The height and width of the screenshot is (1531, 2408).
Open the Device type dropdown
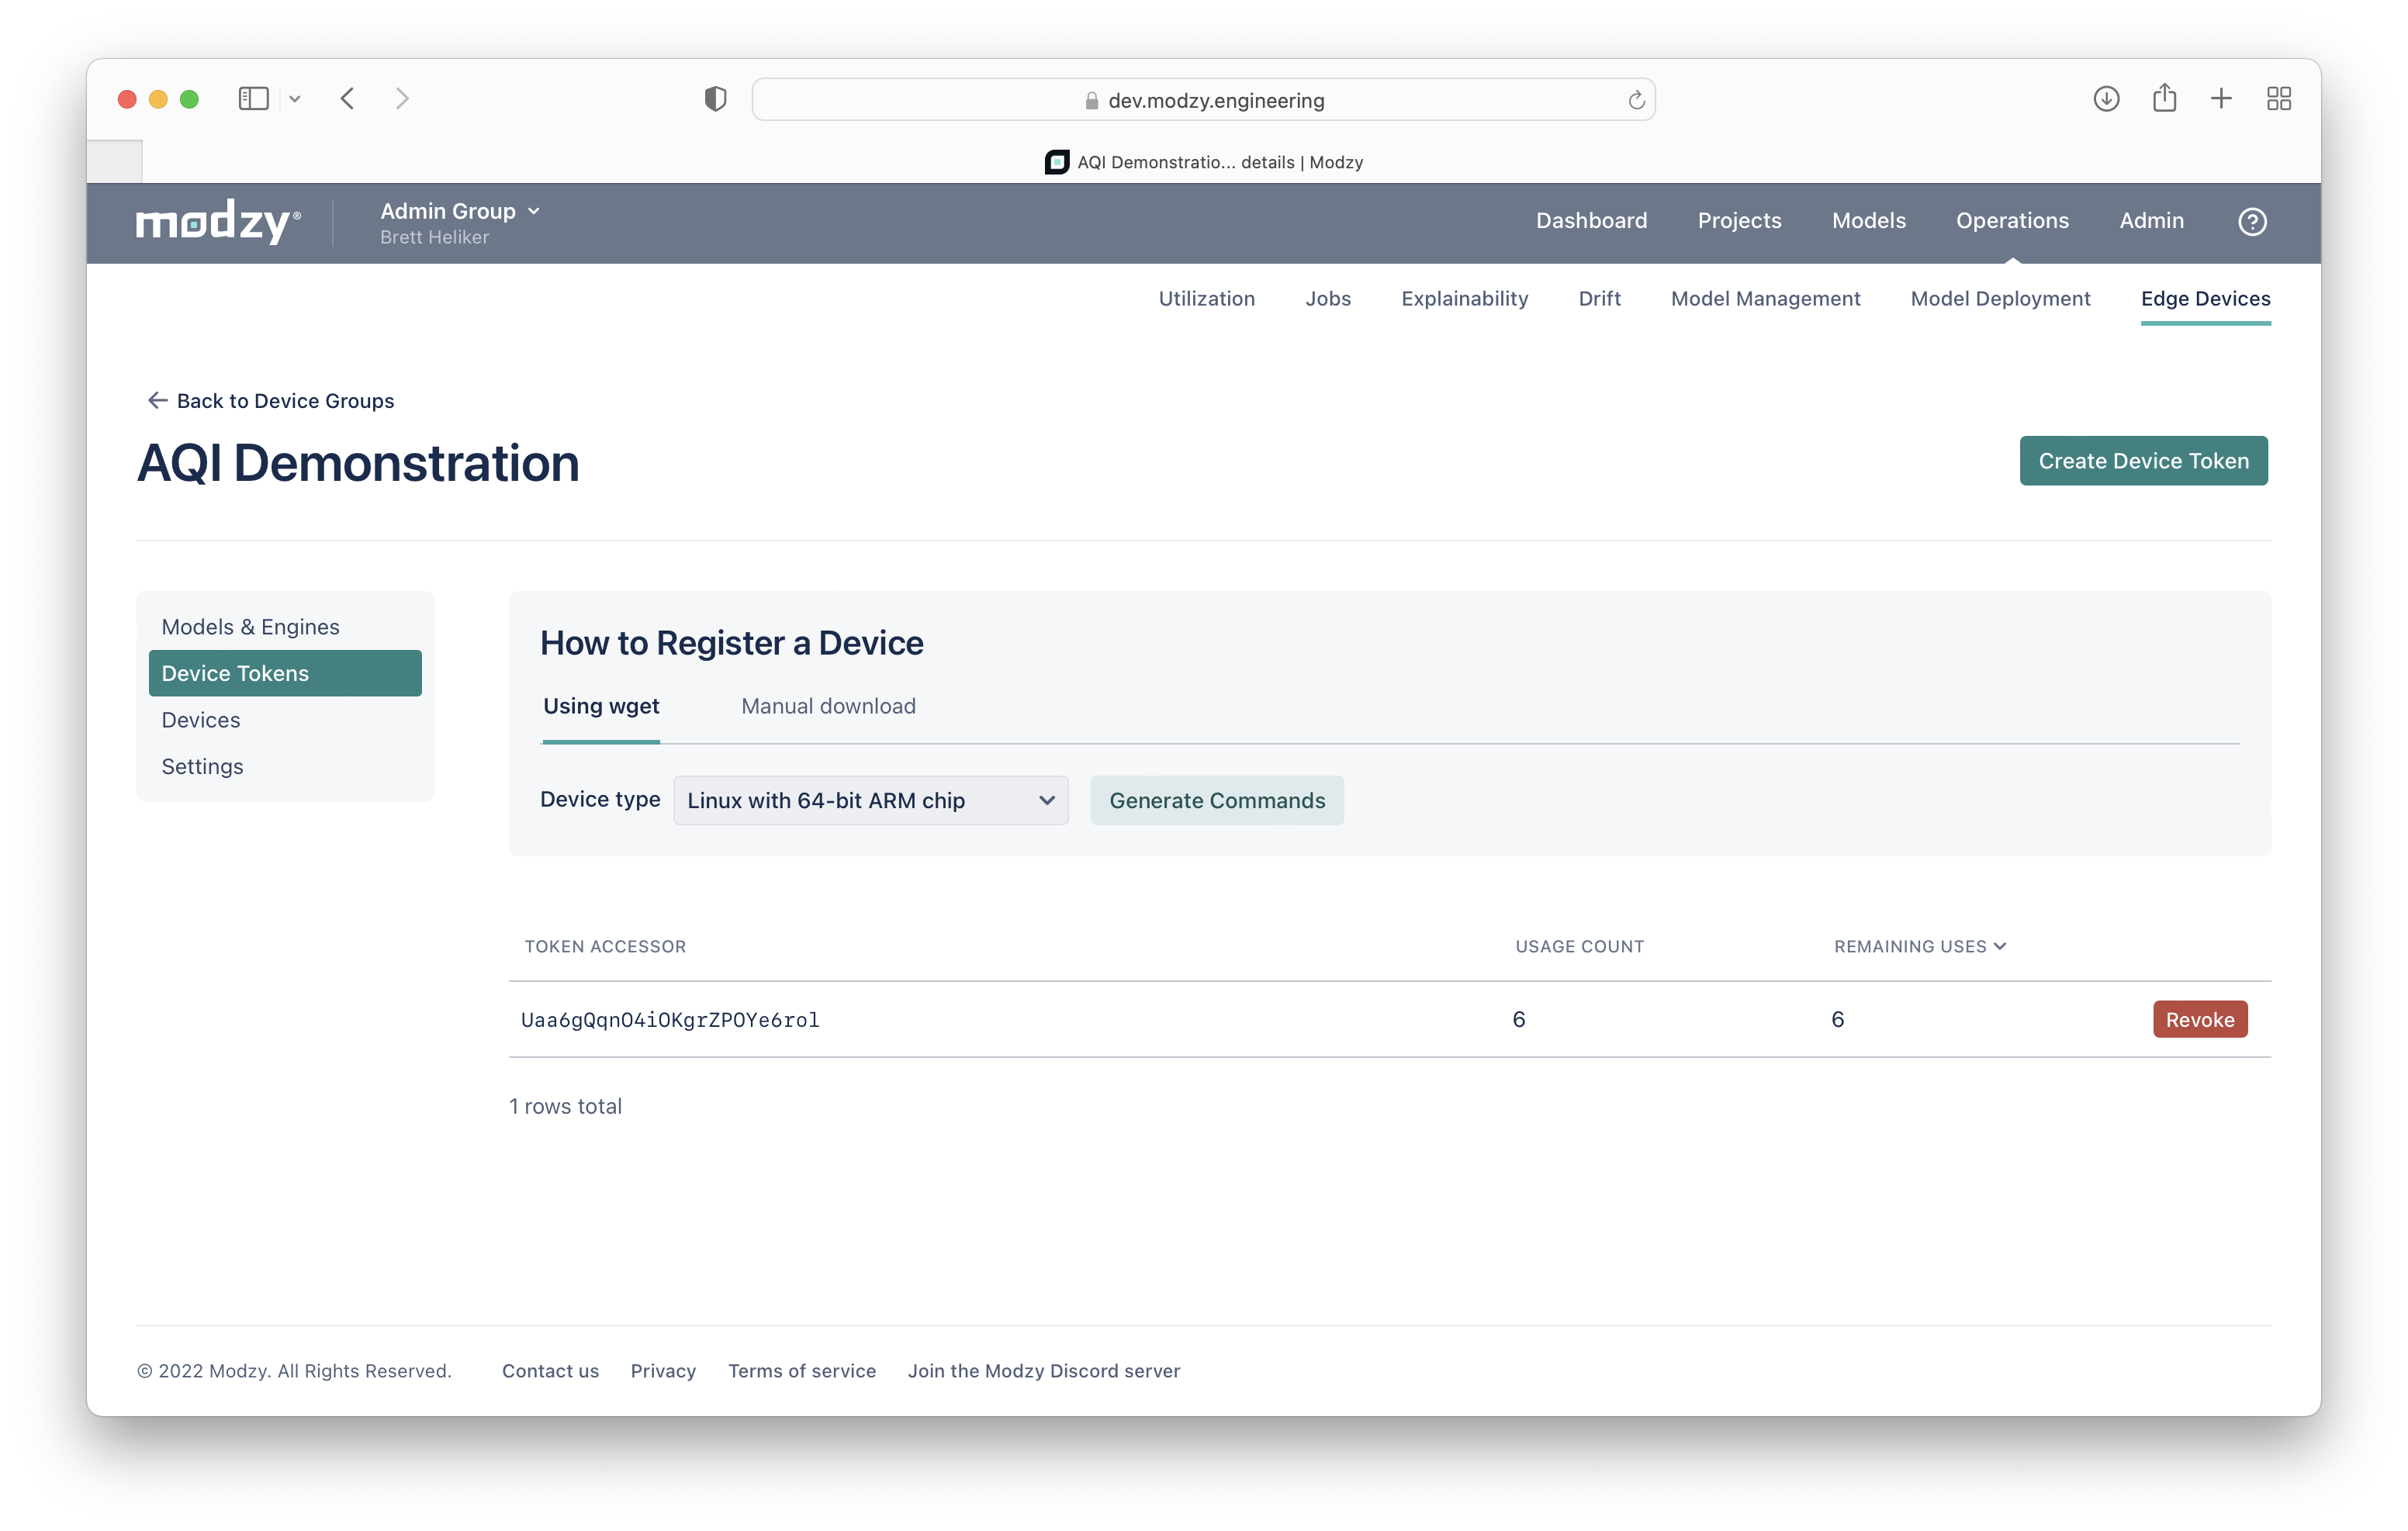[870, 800]
